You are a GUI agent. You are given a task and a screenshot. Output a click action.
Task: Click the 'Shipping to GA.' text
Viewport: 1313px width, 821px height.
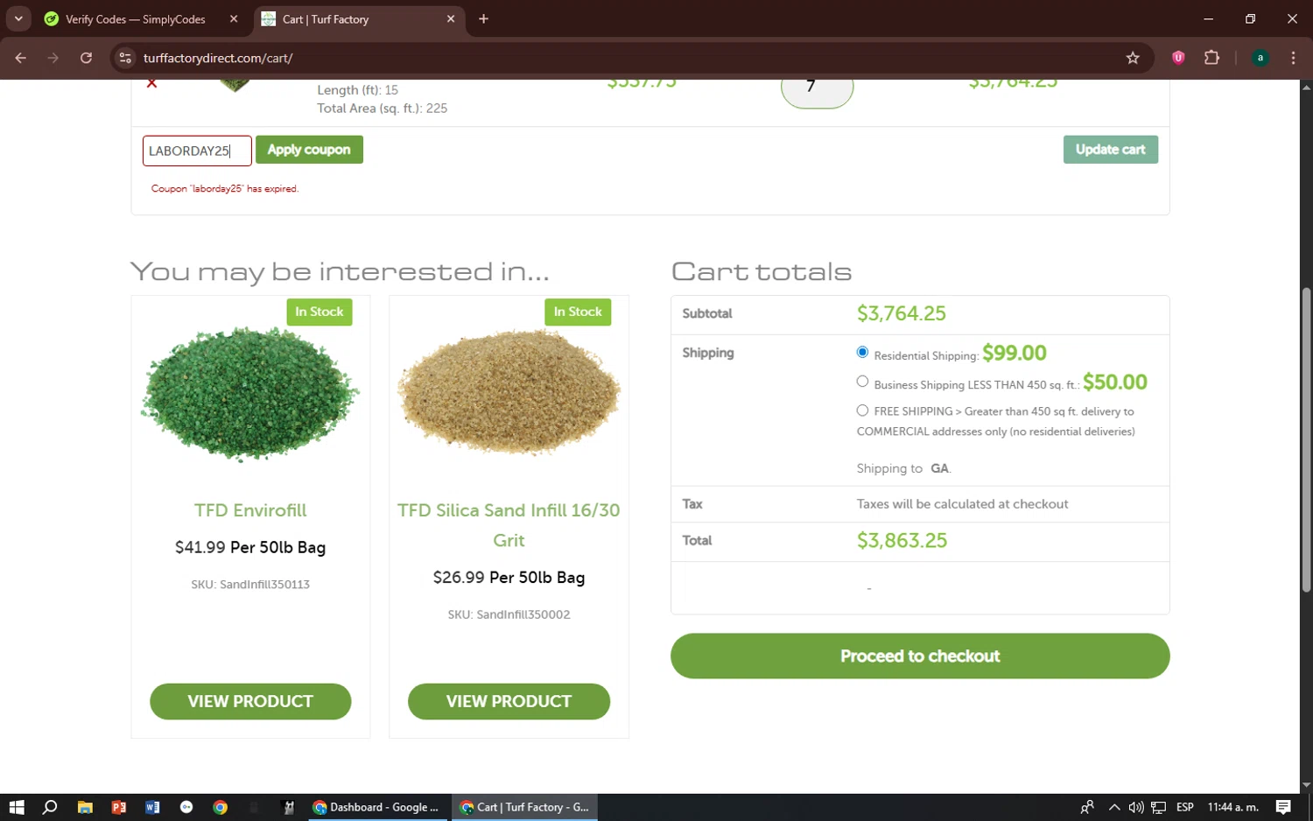click(903, 468)
